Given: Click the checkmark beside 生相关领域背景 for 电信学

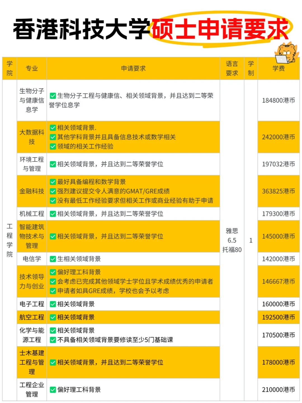Looking at the screenshot, I should click(x=53, y=259).
